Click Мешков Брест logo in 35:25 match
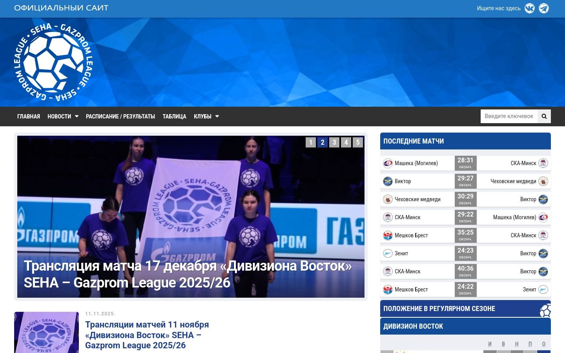 pyautogui.click(x=388, y=235)
